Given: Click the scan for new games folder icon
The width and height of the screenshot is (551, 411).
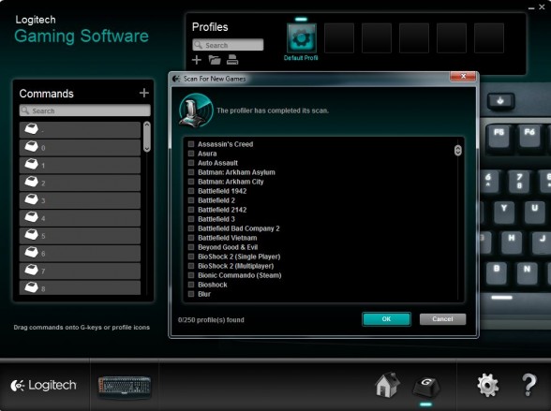Looking at the screenshot, I should (x=215, y=60).
